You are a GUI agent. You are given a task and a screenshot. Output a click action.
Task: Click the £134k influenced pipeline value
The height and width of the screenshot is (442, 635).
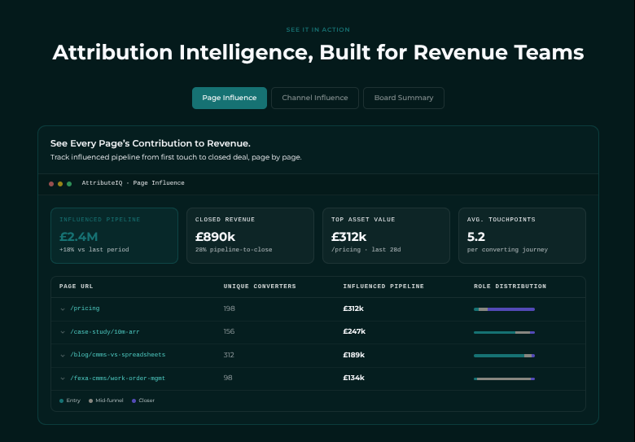pyautogui.click(x=354, y=378)
